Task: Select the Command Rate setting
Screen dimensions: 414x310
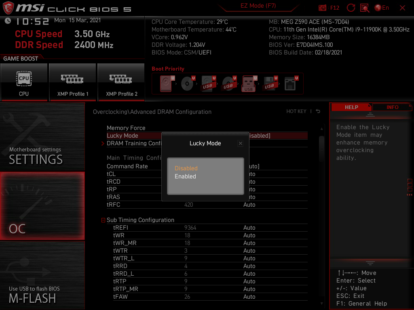Action: click(127, 166)
